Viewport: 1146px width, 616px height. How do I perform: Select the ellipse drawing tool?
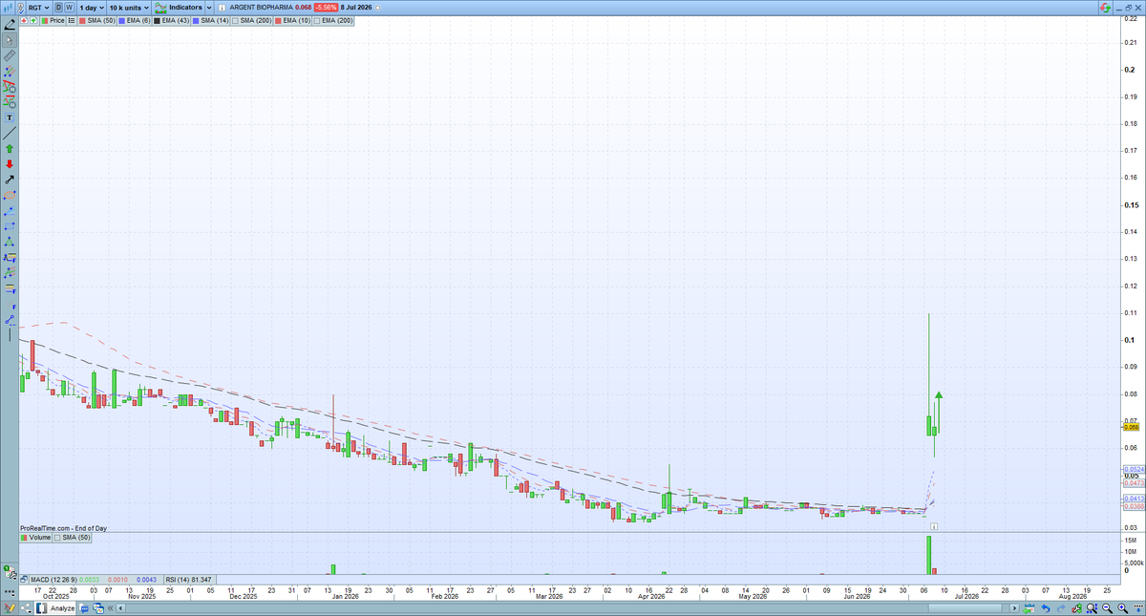(x=10, y=195)
